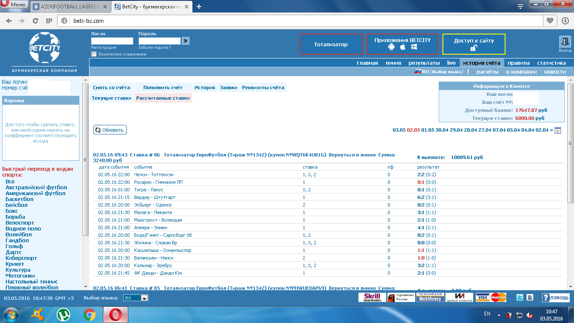Click the VISA payment logo

[483, 297]
